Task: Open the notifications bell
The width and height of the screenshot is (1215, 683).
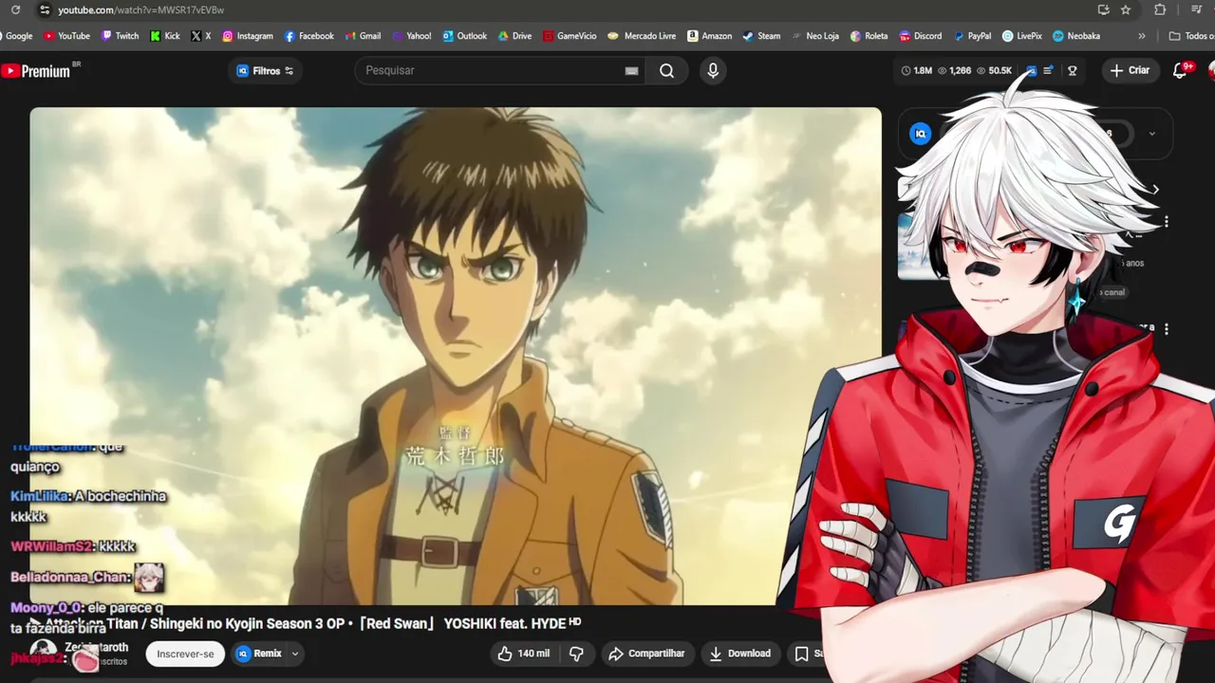Action: click(1180, 70)
